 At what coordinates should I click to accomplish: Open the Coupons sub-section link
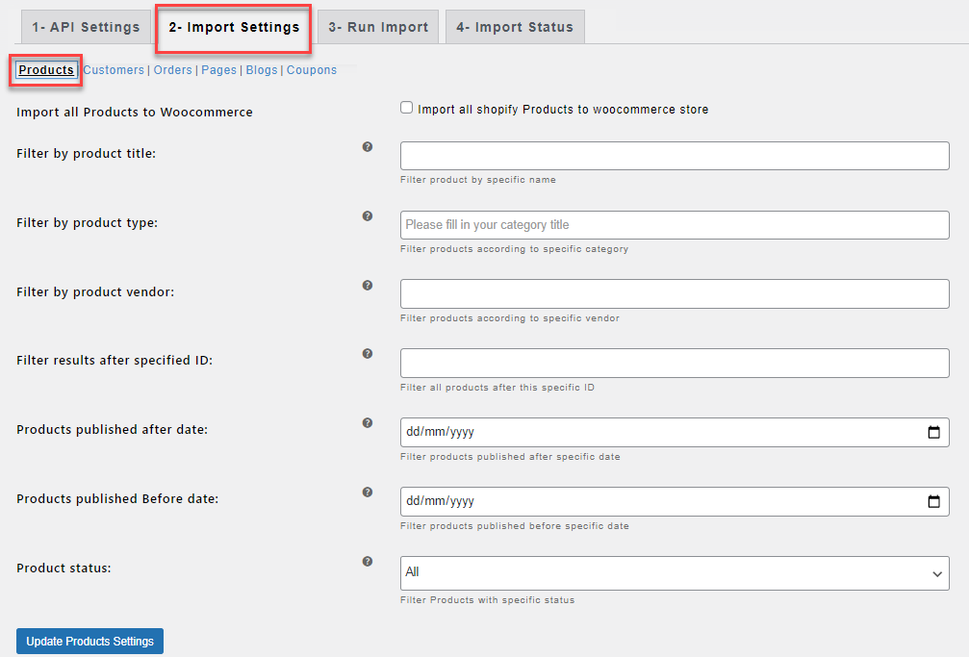(312, 70)
